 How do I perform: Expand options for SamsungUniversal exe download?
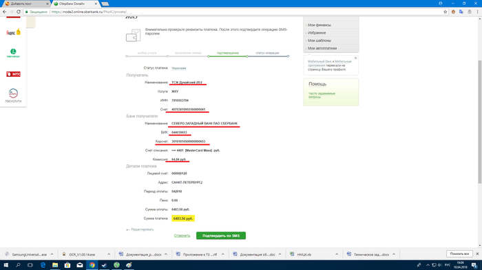point(52,254)
